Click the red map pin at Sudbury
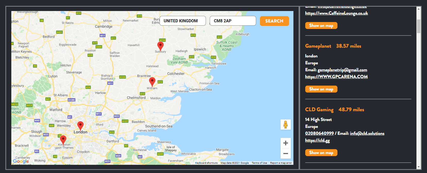Viewport: 427px width, 173px height. point(160,46)
